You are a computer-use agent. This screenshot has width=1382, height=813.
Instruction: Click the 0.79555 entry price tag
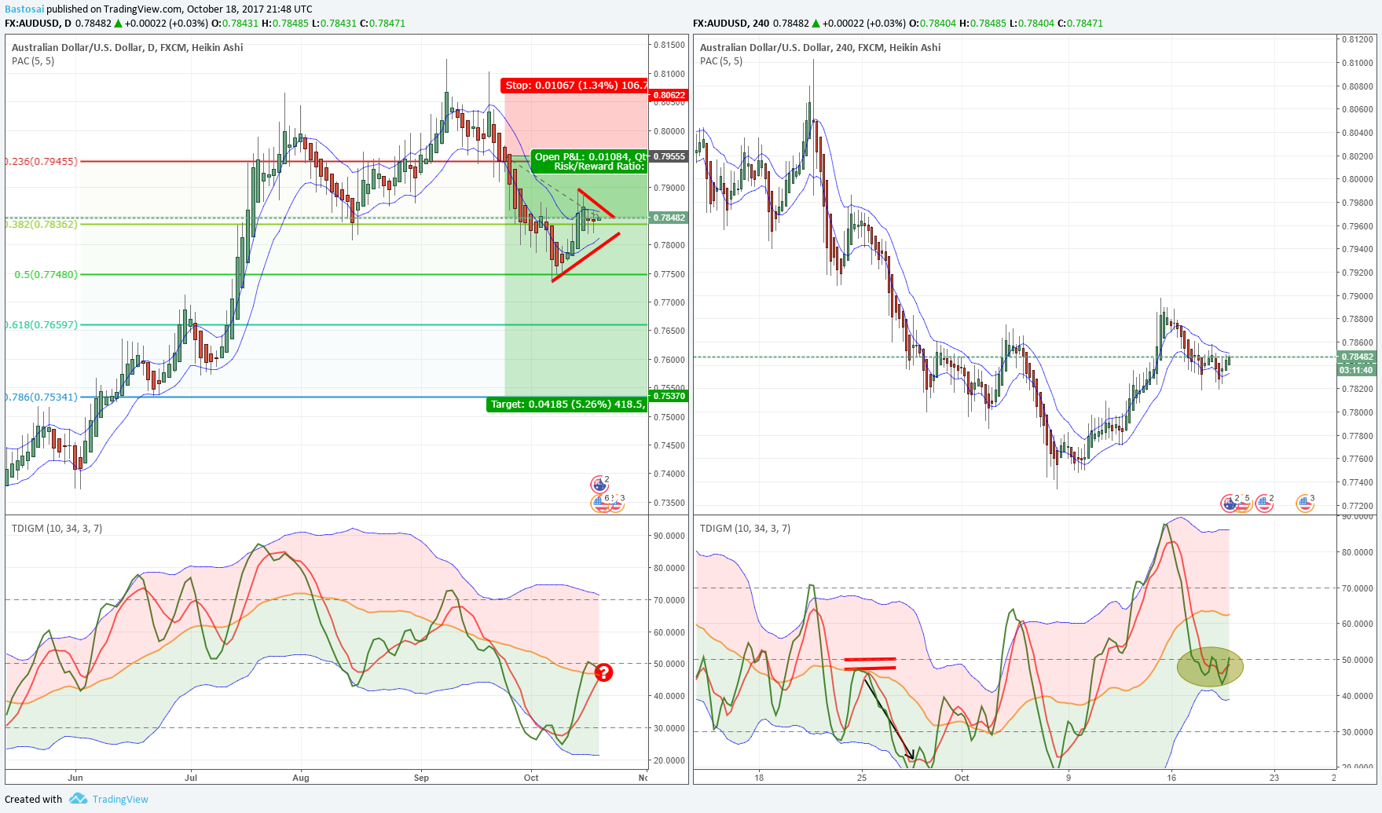[669, 156]
